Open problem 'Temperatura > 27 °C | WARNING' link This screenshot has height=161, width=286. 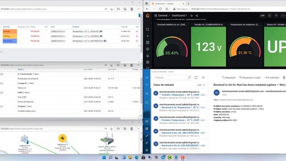86,36
